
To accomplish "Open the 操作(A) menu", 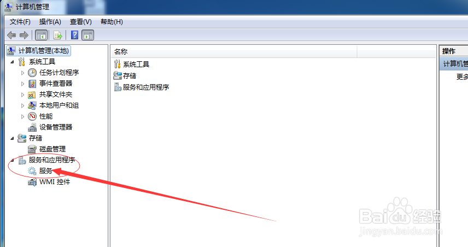I will pos(50,22).
